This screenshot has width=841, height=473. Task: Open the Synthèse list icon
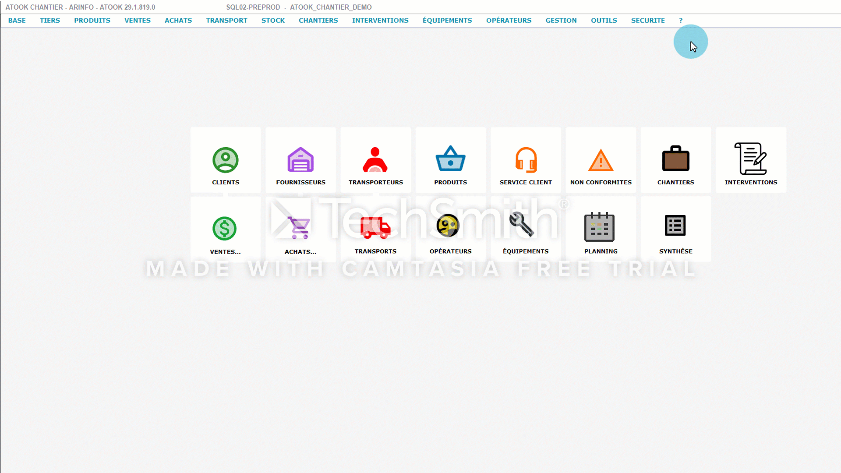click(x=675, y=226)
